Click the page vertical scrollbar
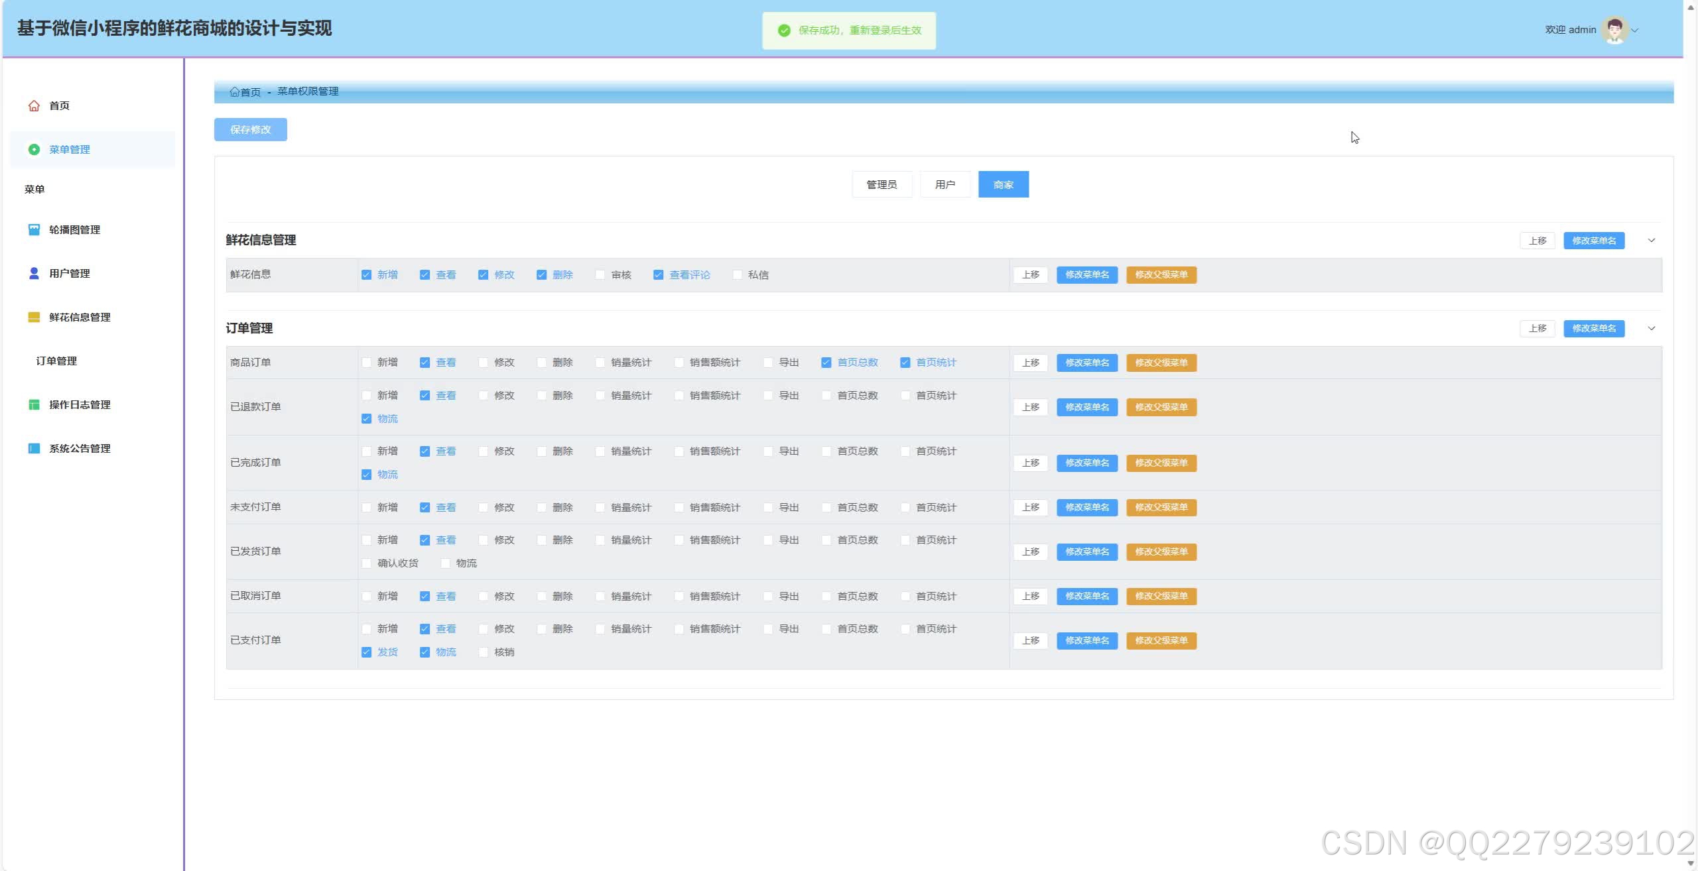This screenshot has width=1698, height=871. pyautogui.click(x=1691, y=431)
